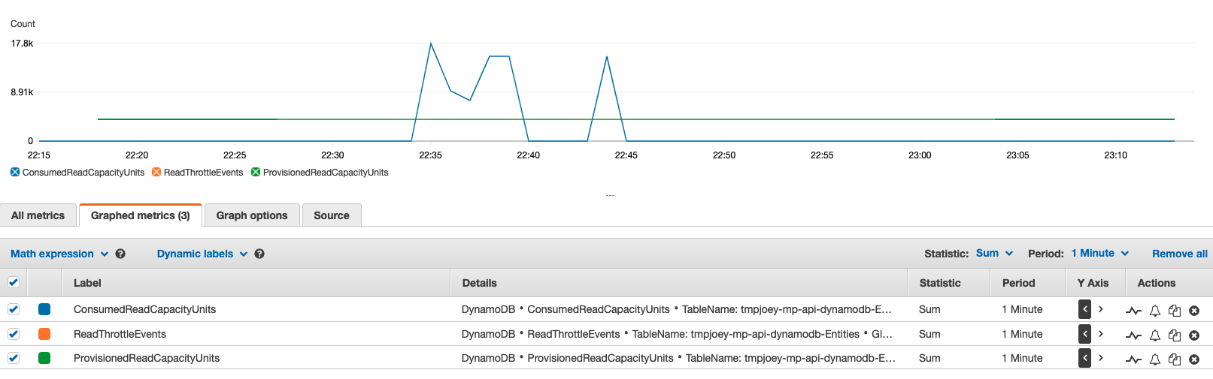Select the Graphed metrics (3) tab
Viewport: 1213px width, 379px height.
tap(140, 215)
